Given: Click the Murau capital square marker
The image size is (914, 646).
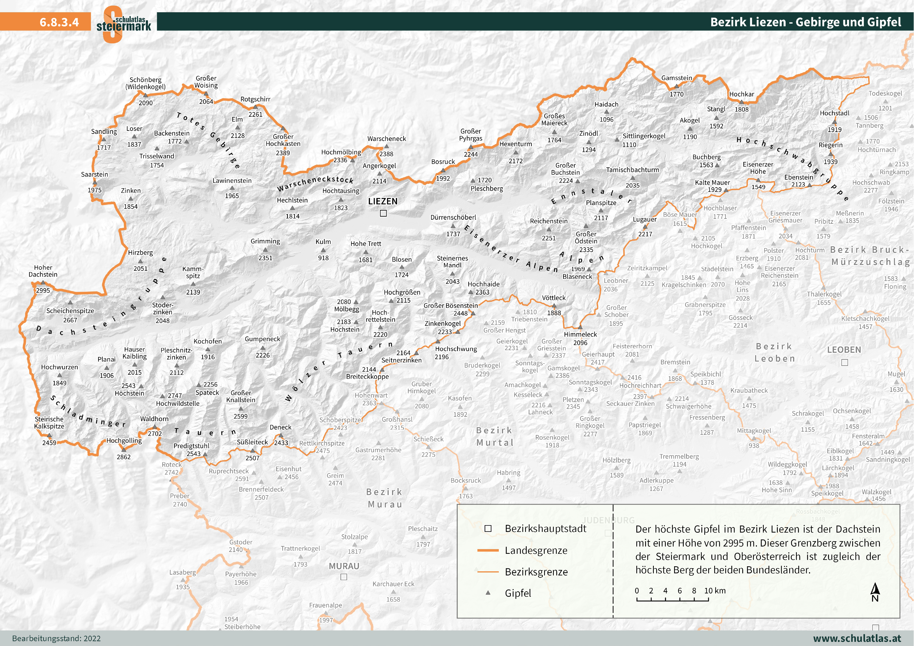Looking at the screenshot, I should pyautogui.click(x=344, y=577).
